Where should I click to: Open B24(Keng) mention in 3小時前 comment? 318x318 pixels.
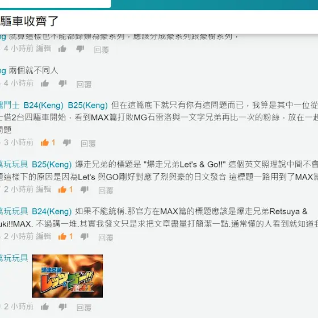43,105
